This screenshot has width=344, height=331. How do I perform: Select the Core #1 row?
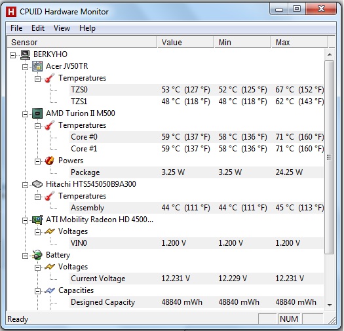pyautogui.click(x=197, y=149)
